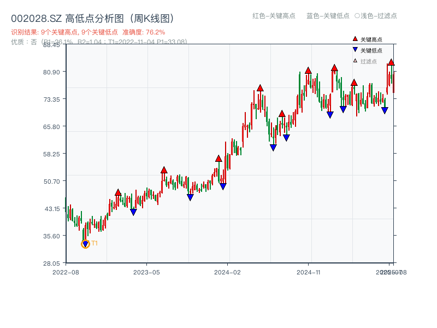Click red key-high triangle near 82 in early 2025
Viewport: 437px width, 328px height.
(335, 67)
